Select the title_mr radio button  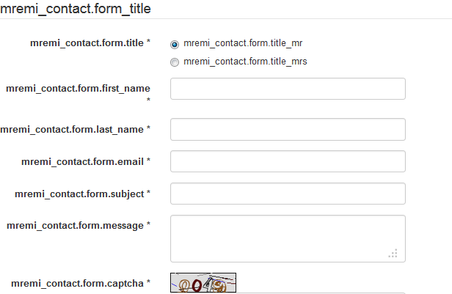[x=175, y=44]
